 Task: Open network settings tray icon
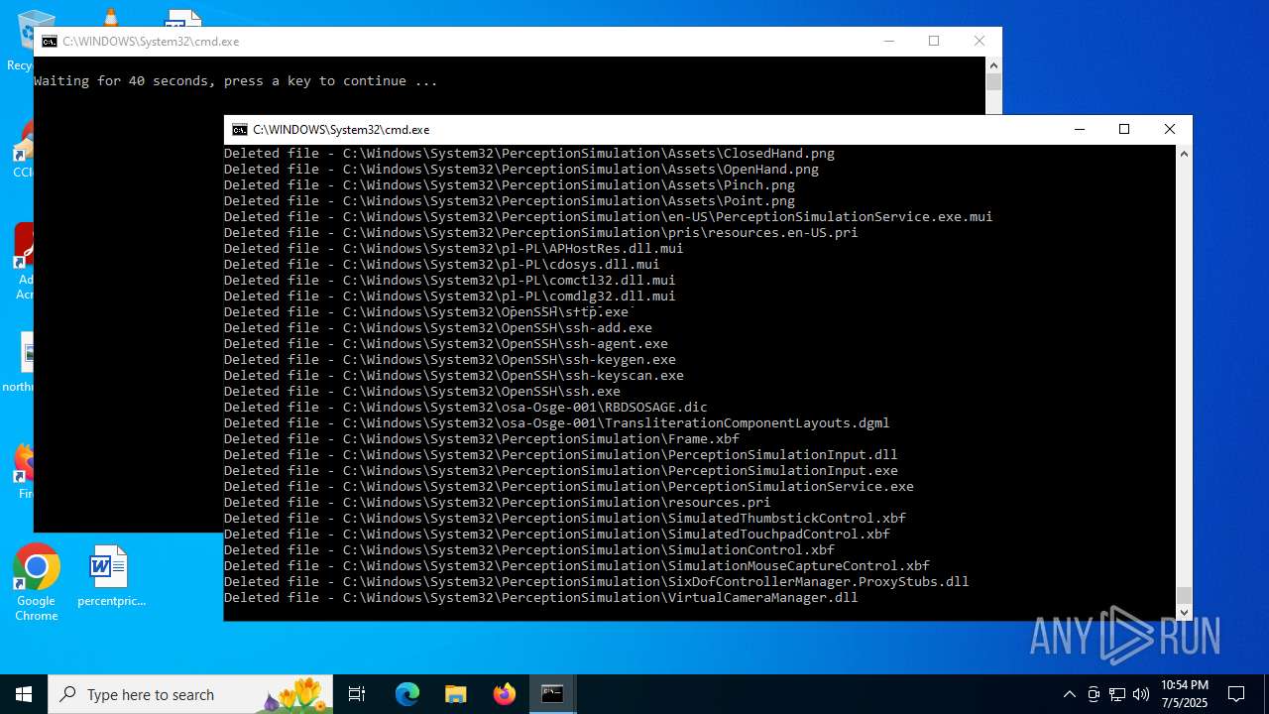(1117, 694)
